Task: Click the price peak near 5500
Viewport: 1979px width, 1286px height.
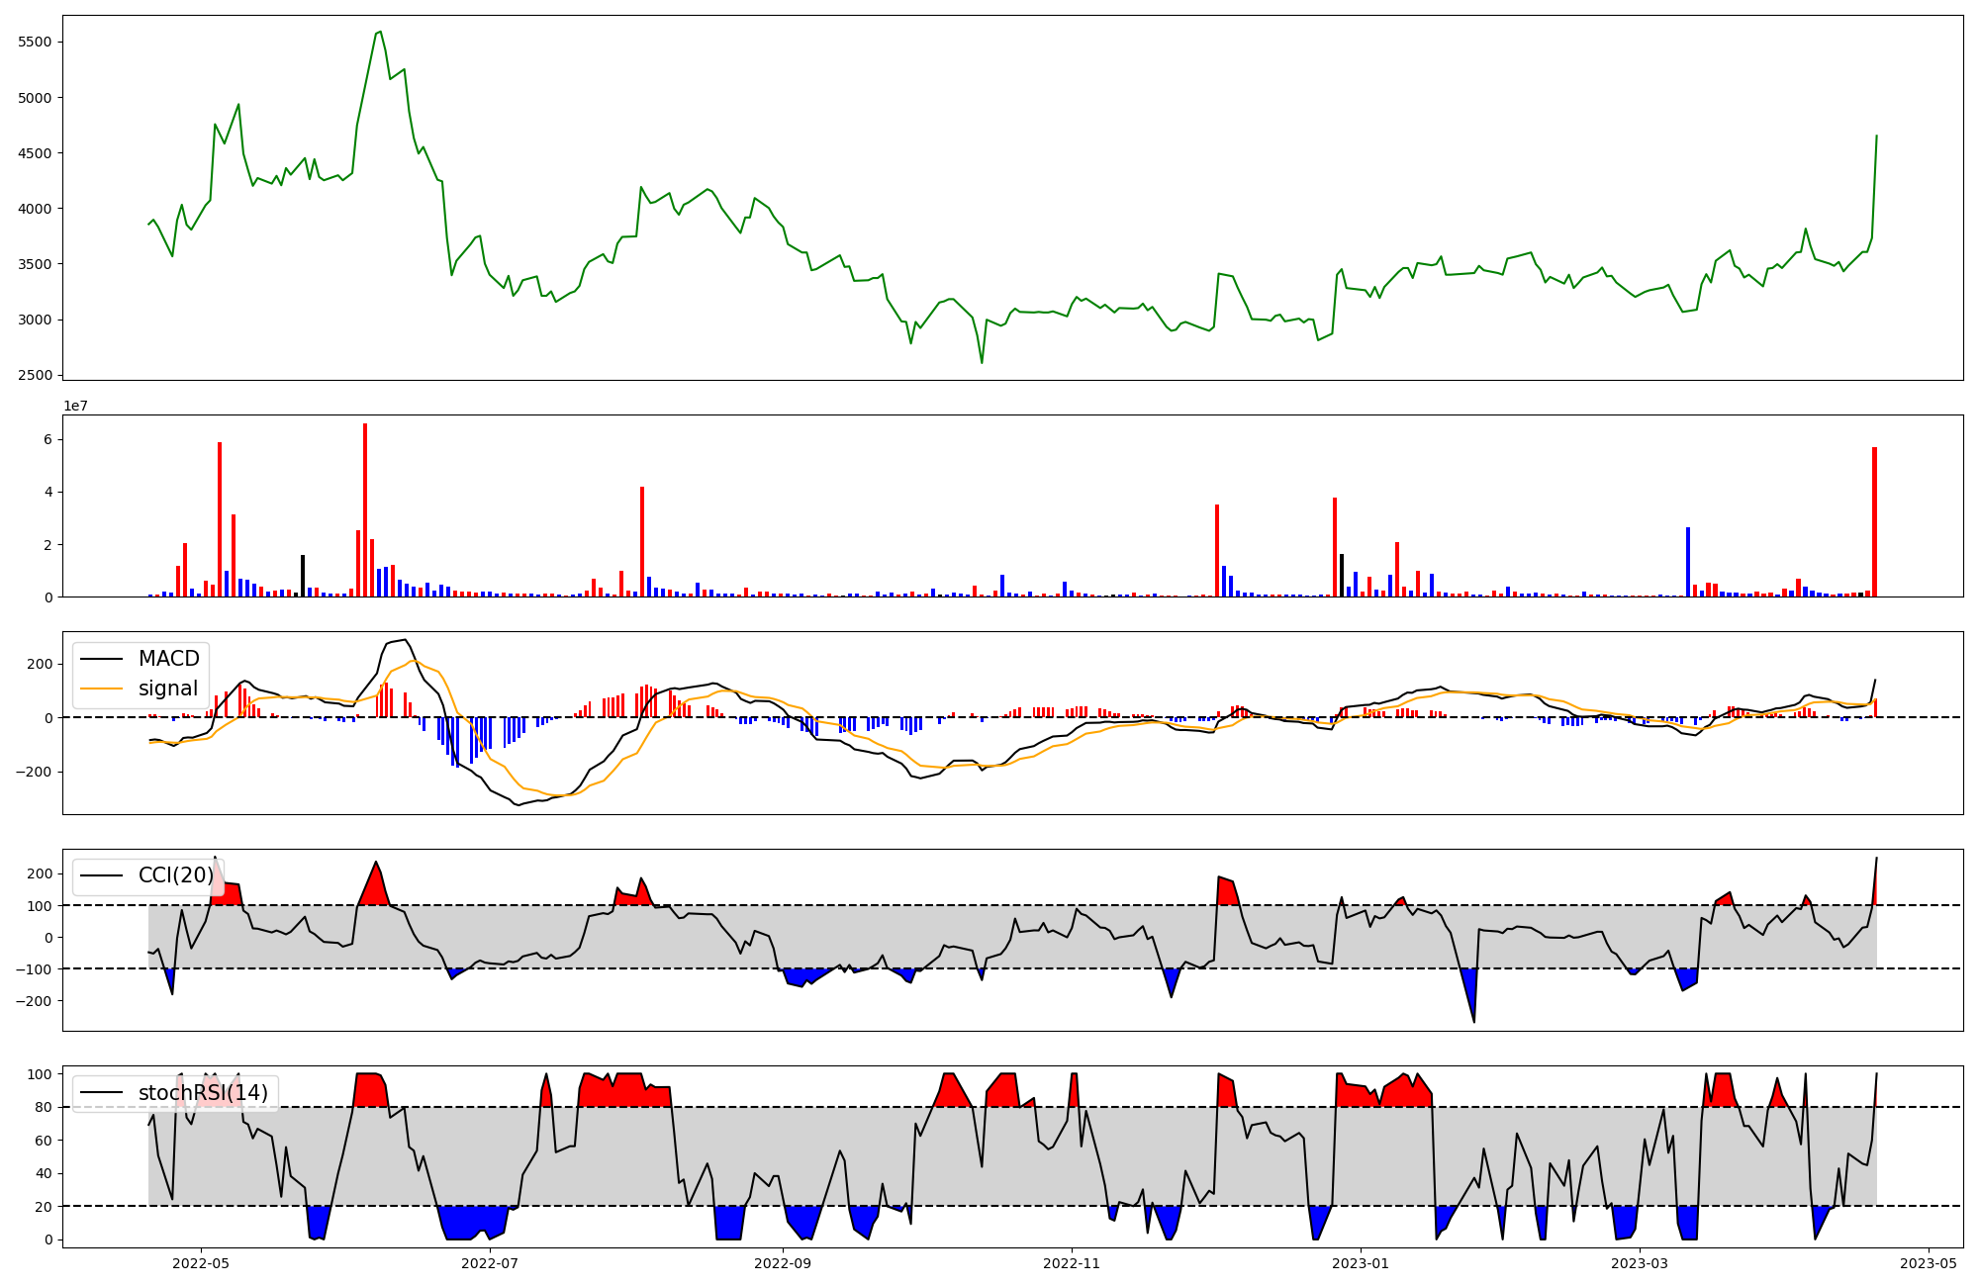Action: [380, 32]
